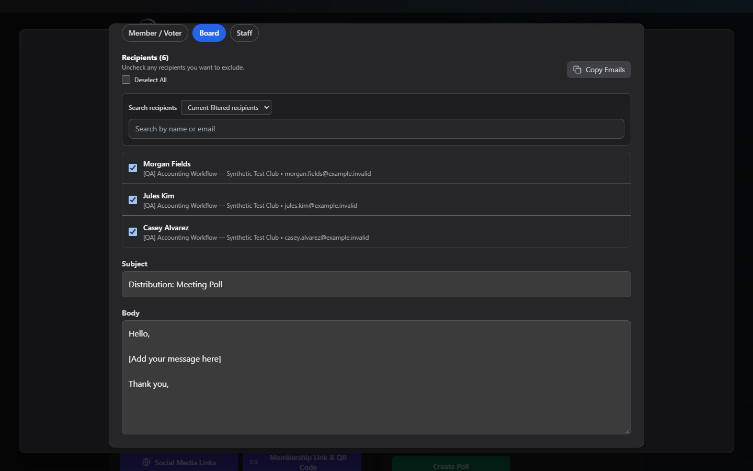Uncheck the Morgan Fields recipient checkbox
The height and width of the screenshot is (471, 753).
pos(133,168)
